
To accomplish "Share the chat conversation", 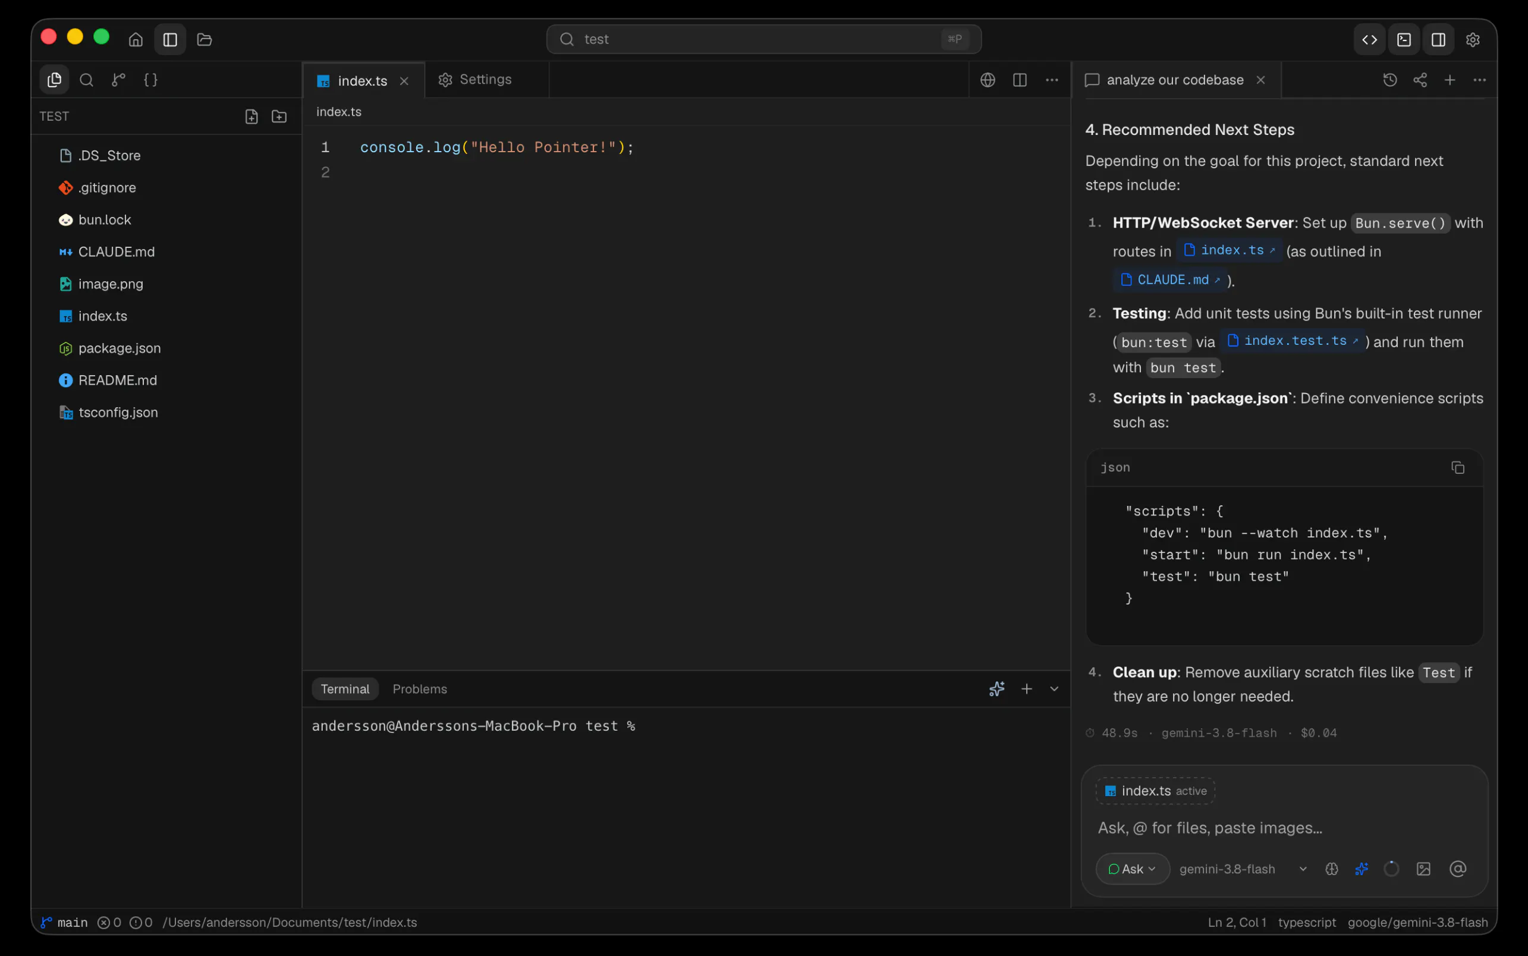I will (1420, 80).
